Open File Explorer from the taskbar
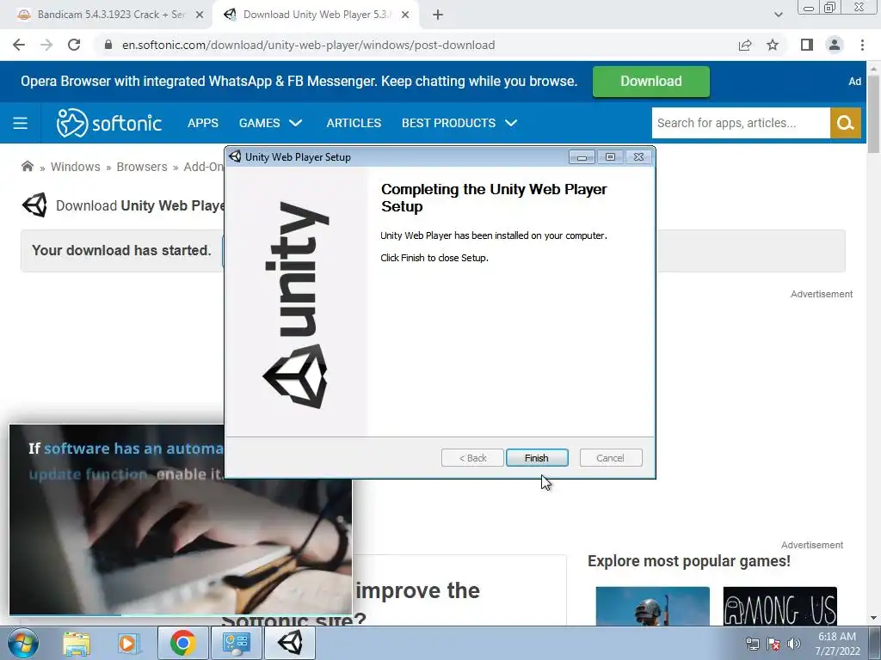881x660 pixels. point(77,643)
